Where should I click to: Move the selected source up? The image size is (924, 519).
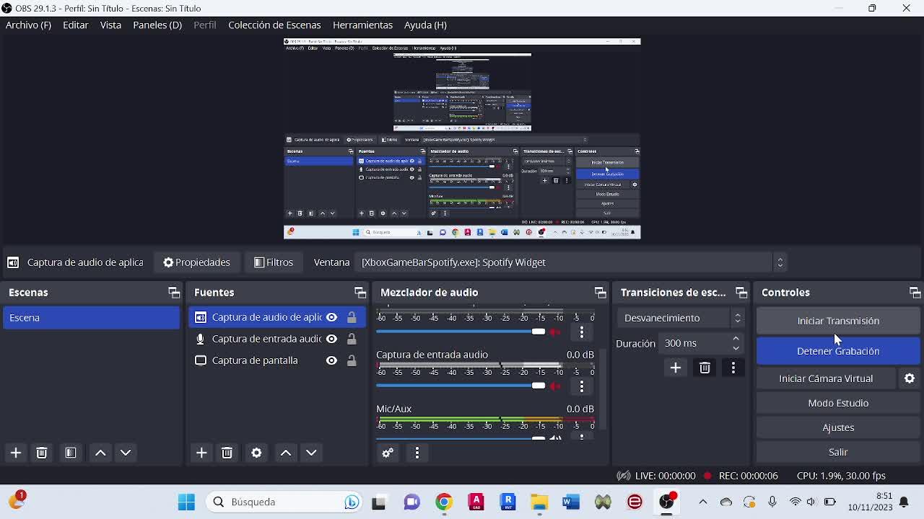click(x=286, y=453)
